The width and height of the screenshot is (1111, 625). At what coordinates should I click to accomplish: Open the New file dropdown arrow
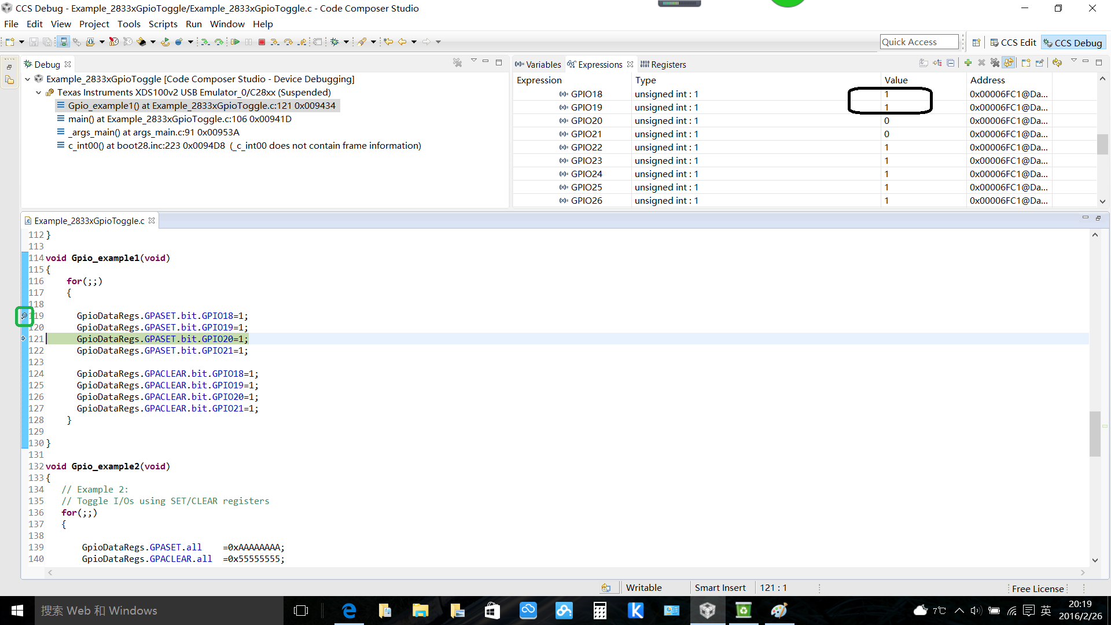(x=21, y=42)
